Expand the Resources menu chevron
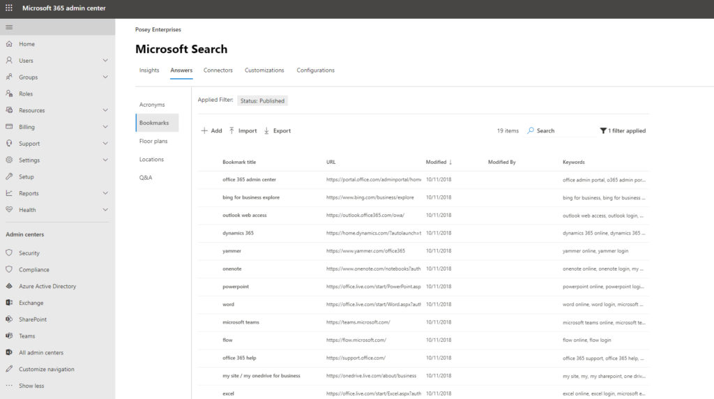This screenshot has height=399, width=714. coord(105,110)
